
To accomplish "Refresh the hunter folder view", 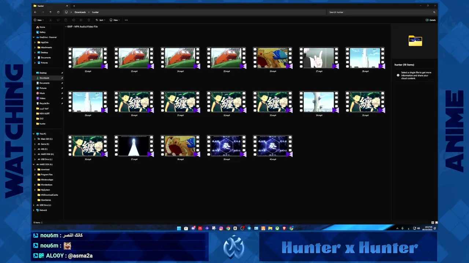I will (x=58, y=12).
